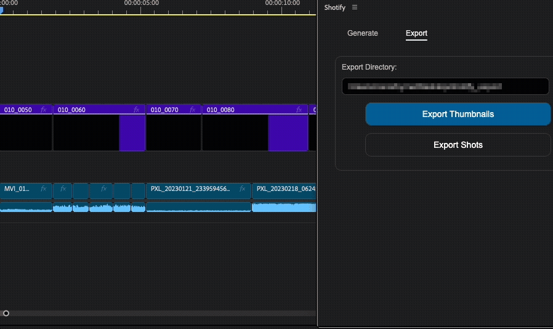The height and width of the screenshot is (329, 553).
Task: Click the Export Directory path field
Action: 445,86
